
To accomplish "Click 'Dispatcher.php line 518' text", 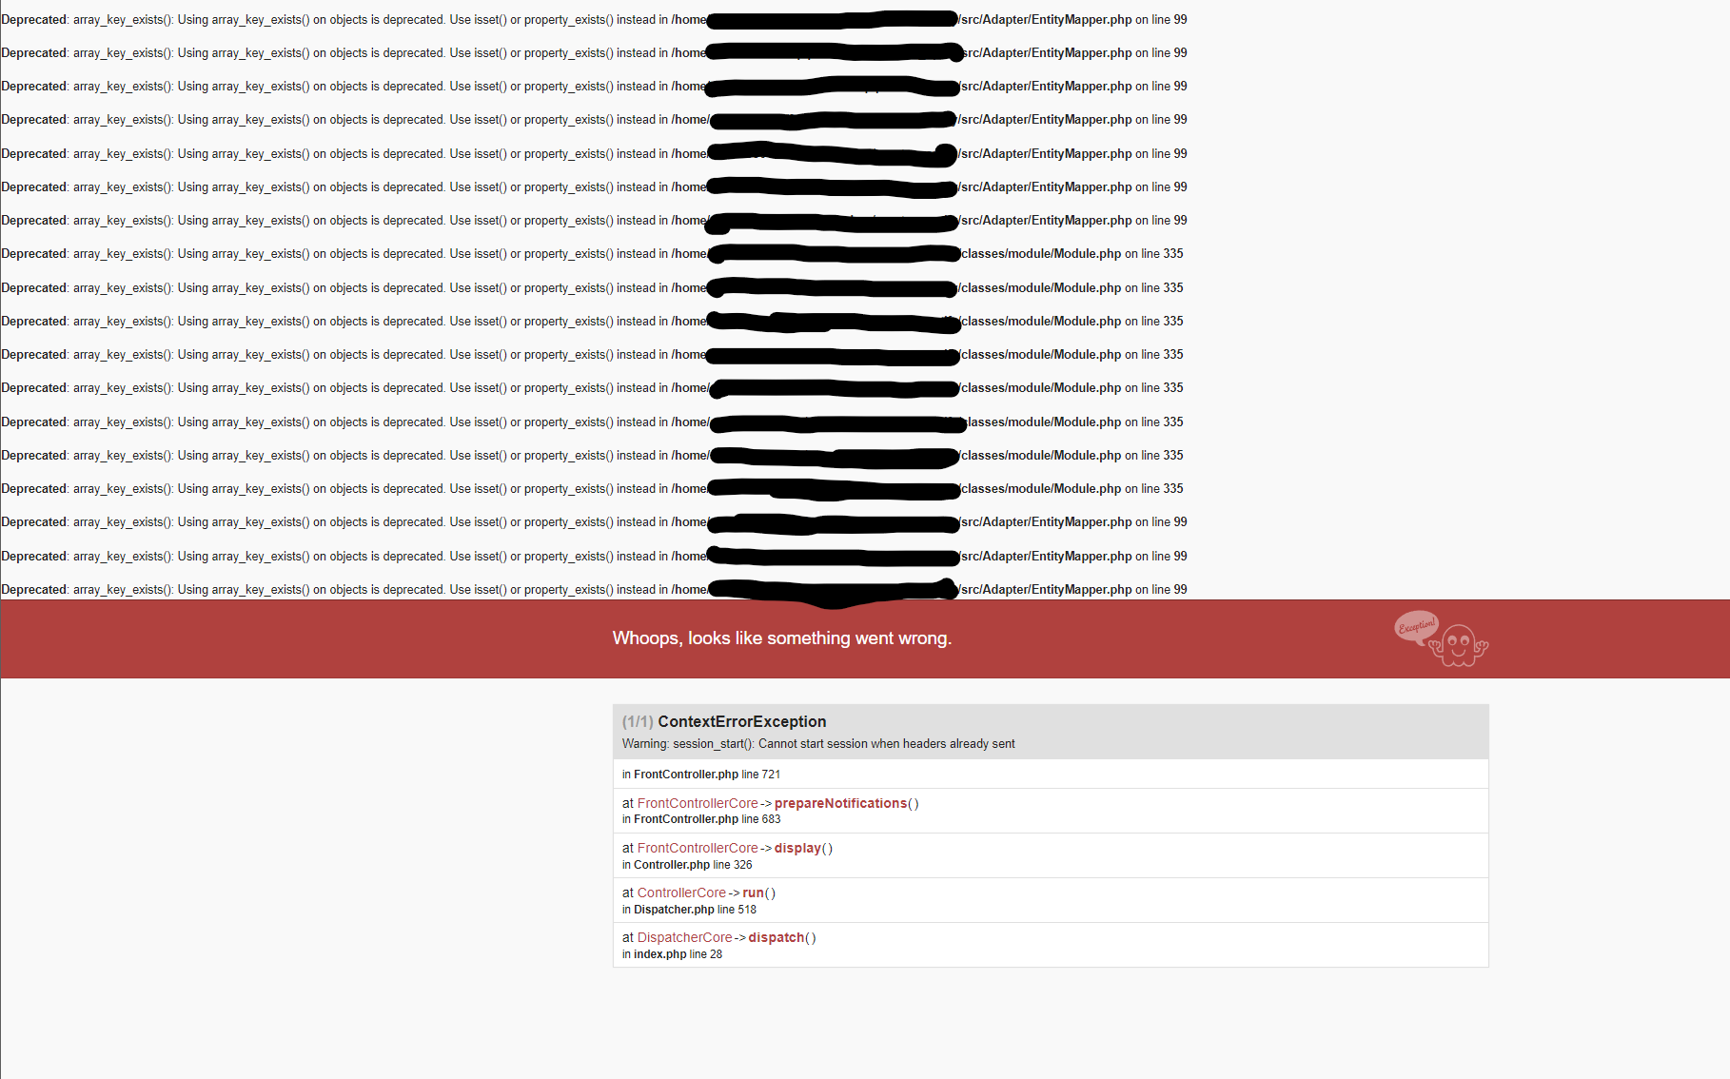I will pyautogui.click(x=695, y=910).
